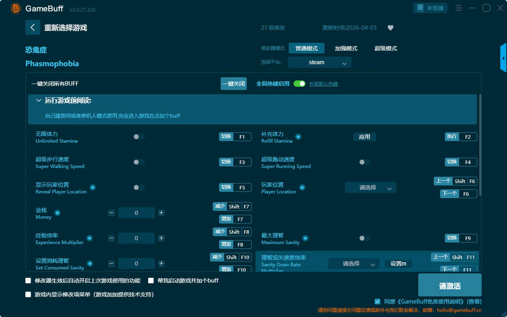This screenshot has width=507, height=317.
Task: Collapse the read-before-running section
Action: coord(39,101)
